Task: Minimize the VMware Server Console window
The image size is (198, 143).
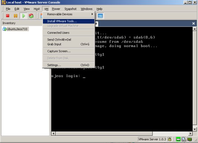Action: (185, 2)
